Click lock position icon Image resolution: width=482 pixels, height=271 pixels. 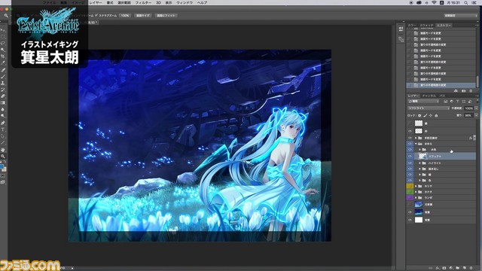pyautogui.click(x=431, y=115)
